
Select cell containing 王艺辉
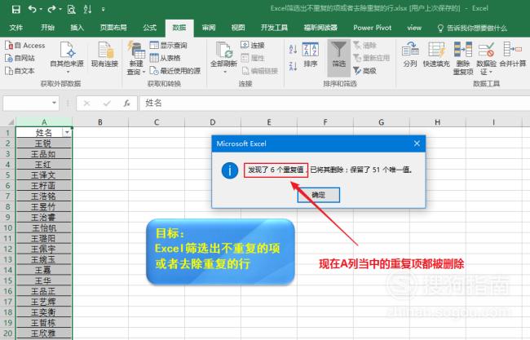(x=44, y=302)
